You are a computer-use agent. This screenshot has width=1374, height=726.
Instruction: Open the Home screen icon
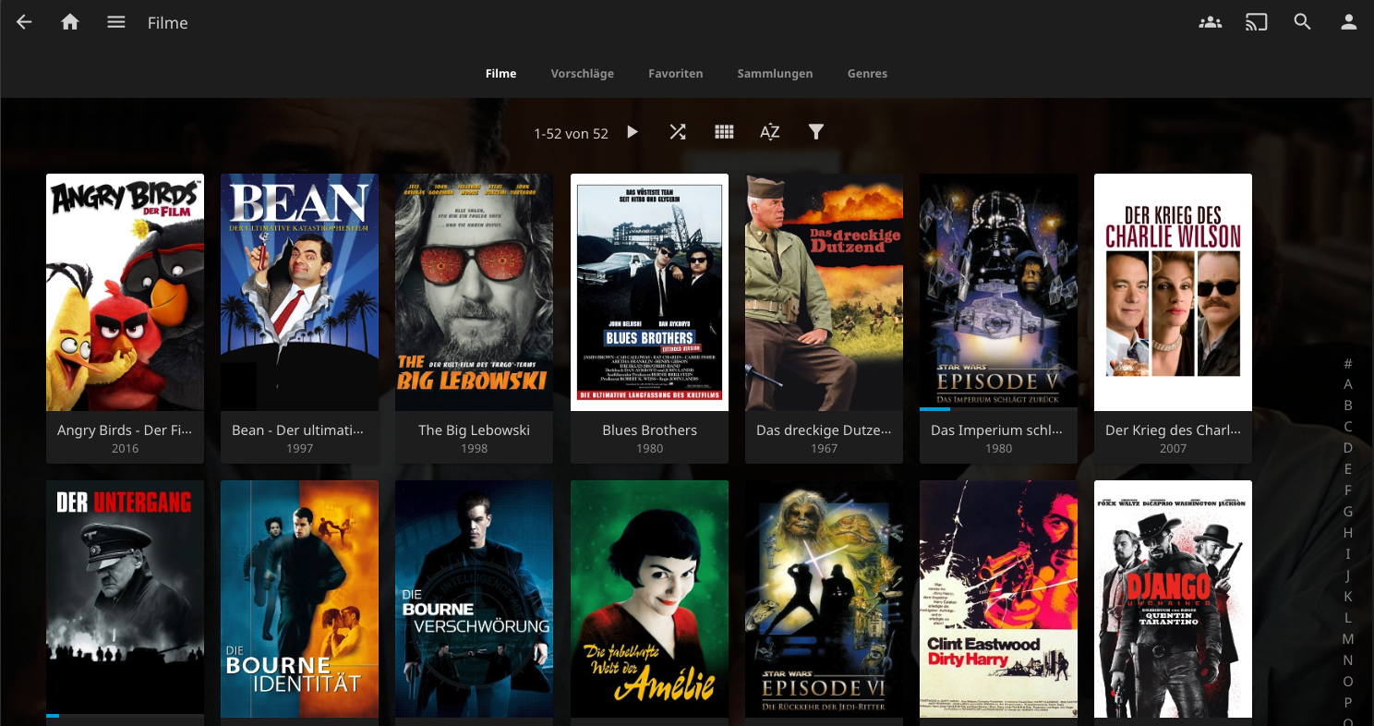tap(70, 23)
